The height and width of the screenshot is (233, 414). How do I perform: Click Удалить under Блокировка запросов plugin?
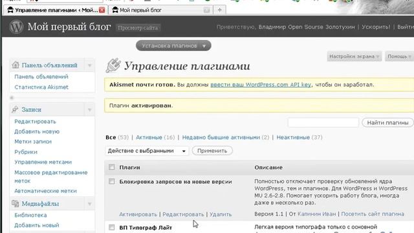tap(221, 214)
